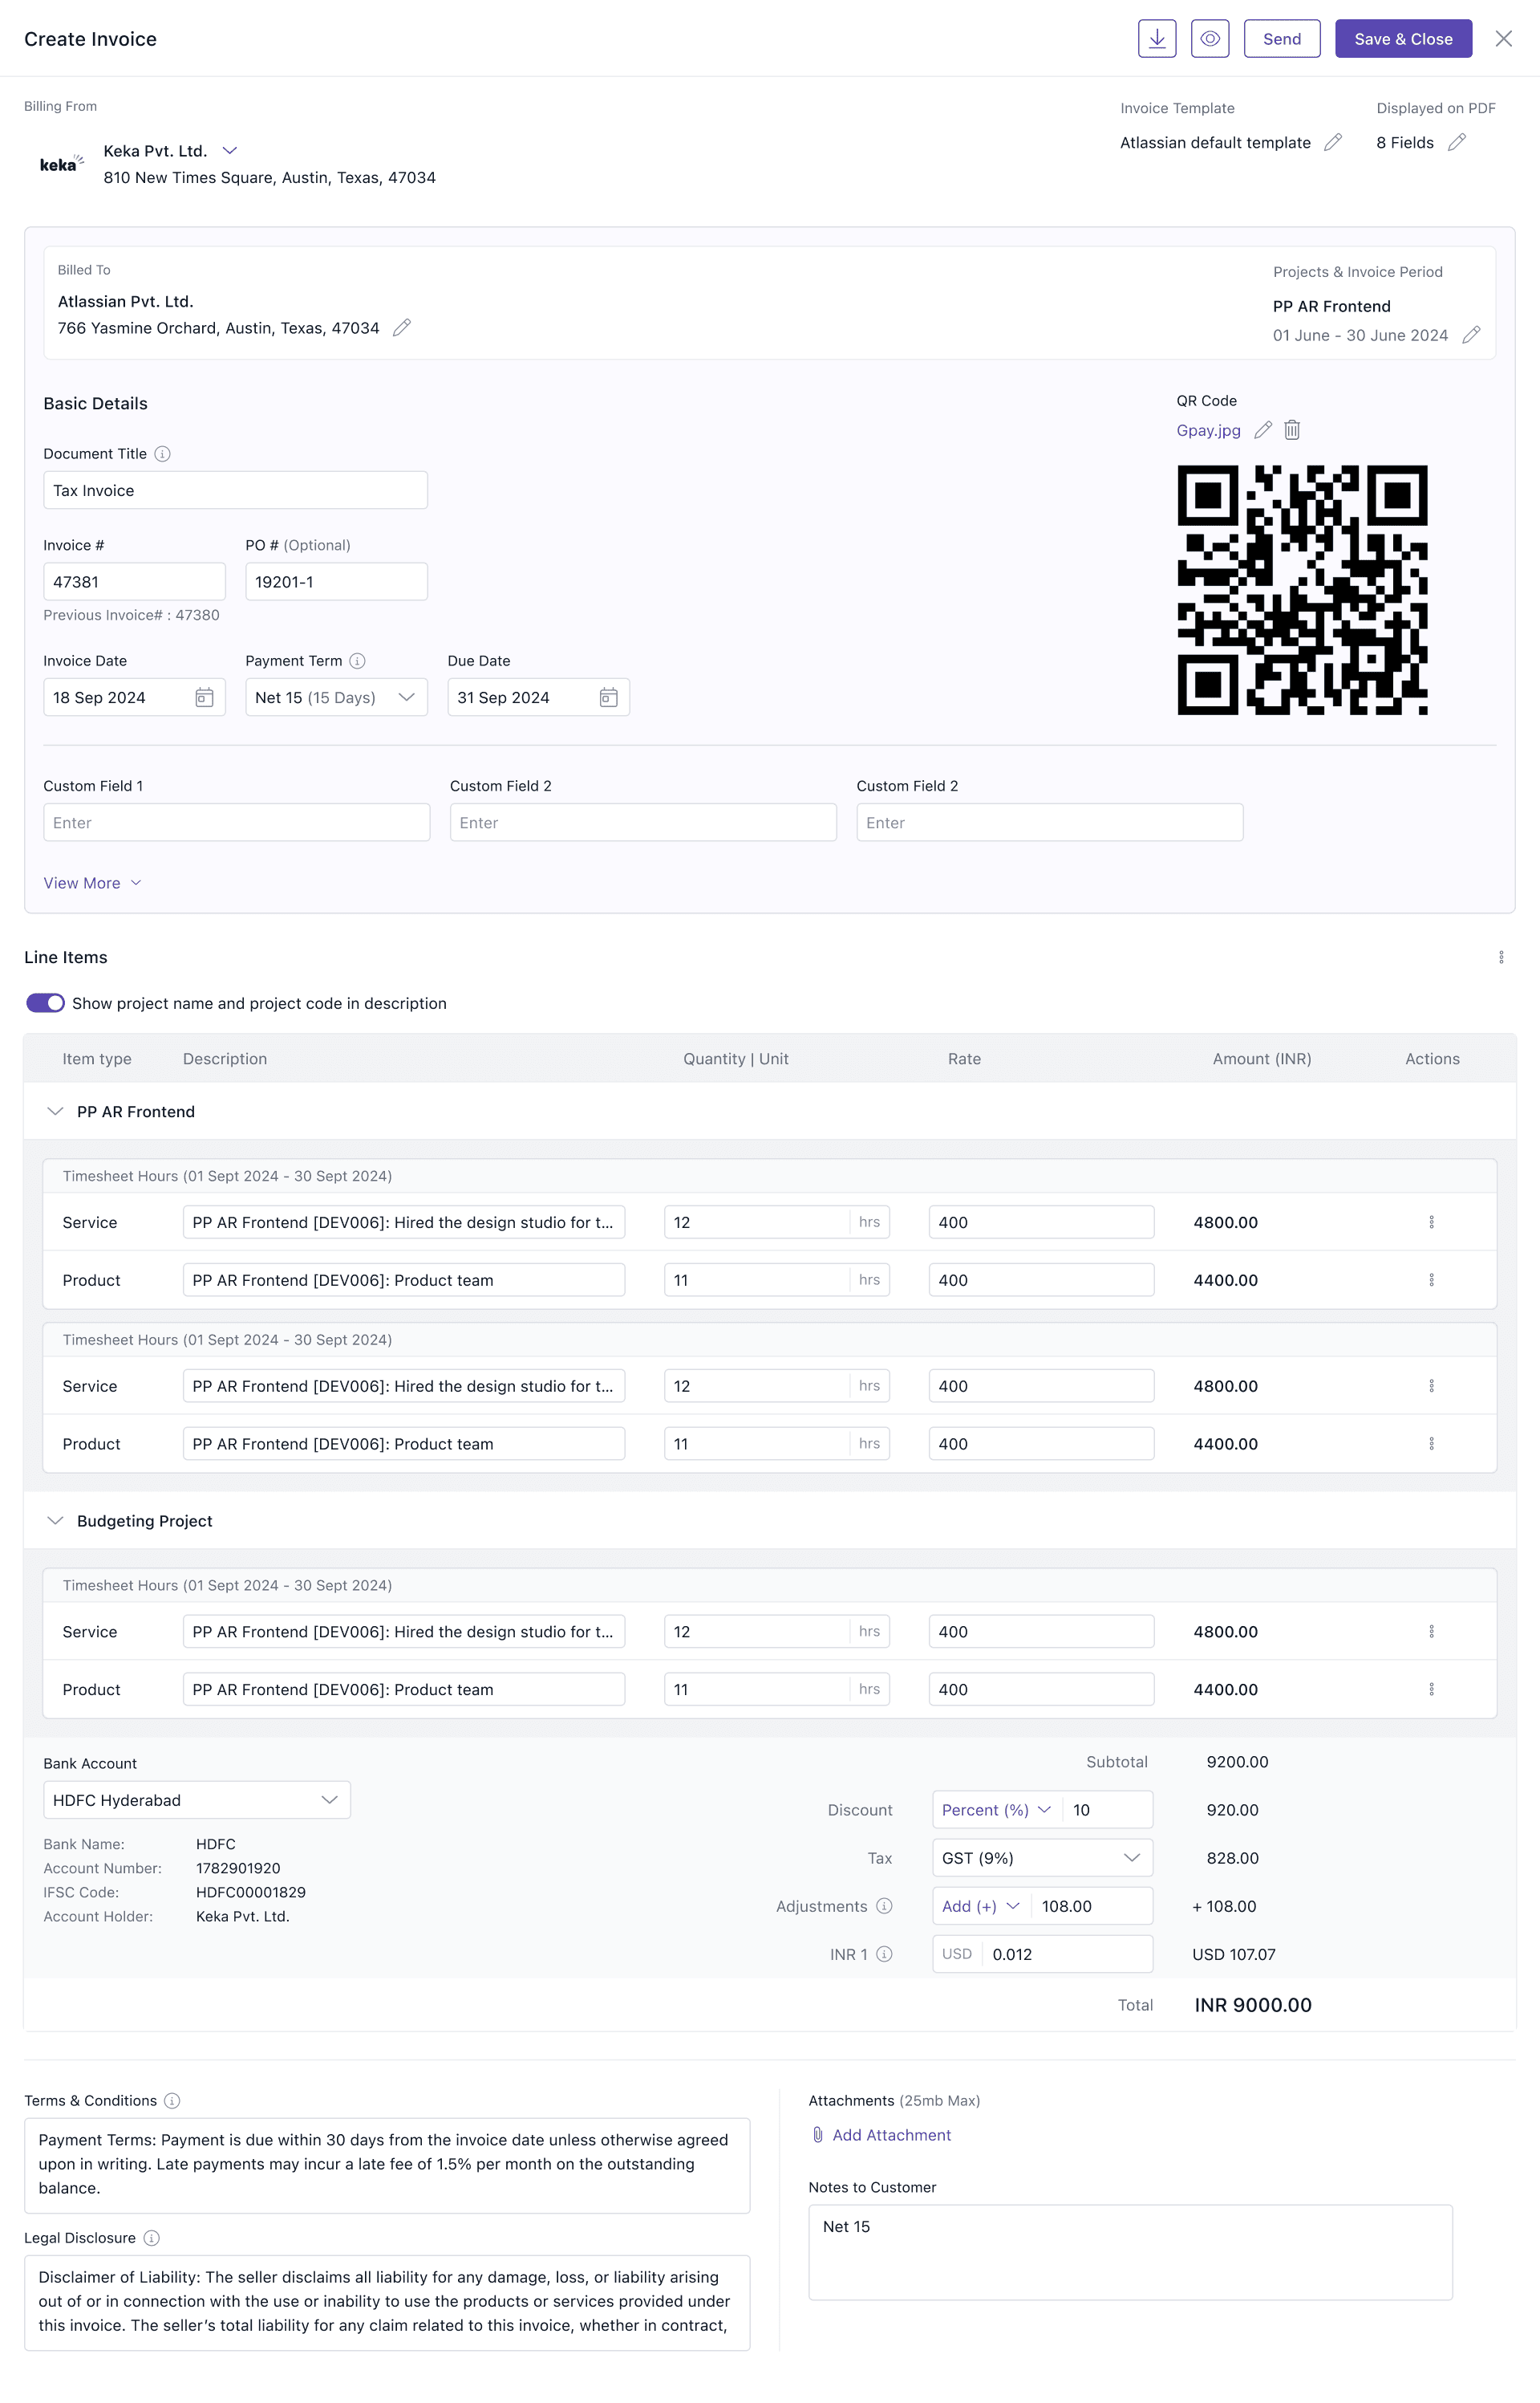
Task: Click the Legal Disclosure text box
Action: click(387, 2302)
